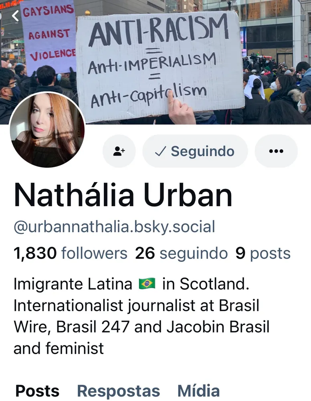Image resolution: width=311 pixels, height=401 pixels.
Task: View the protest banner header image
Action: tap(155, 62)
